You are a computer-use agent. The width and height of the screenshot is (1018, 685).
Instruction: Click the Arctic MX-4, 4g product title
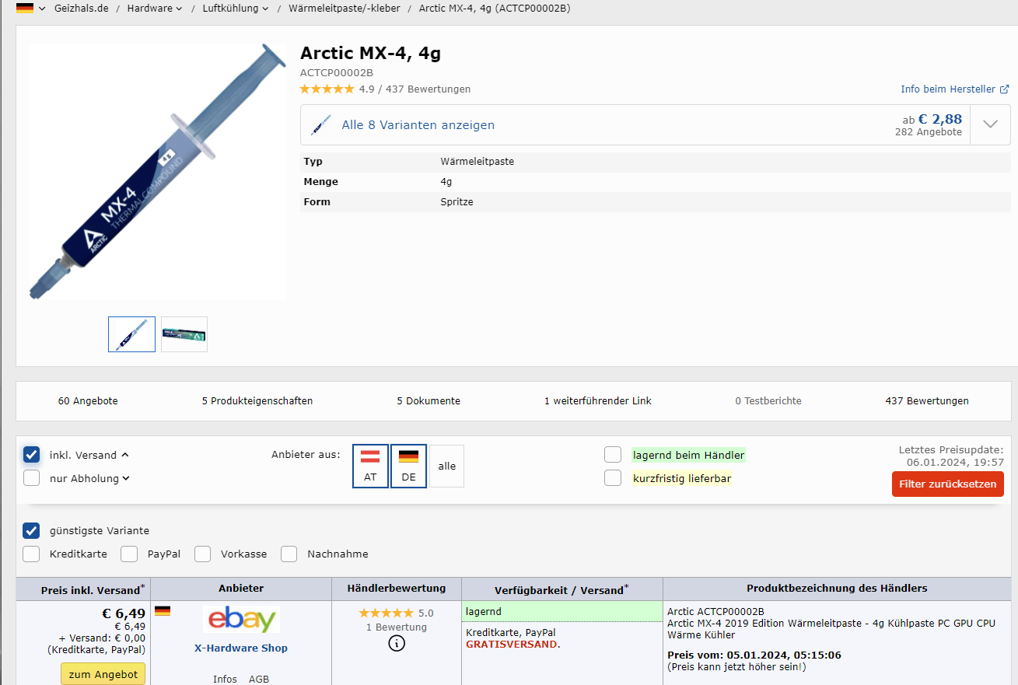point(370,54)
